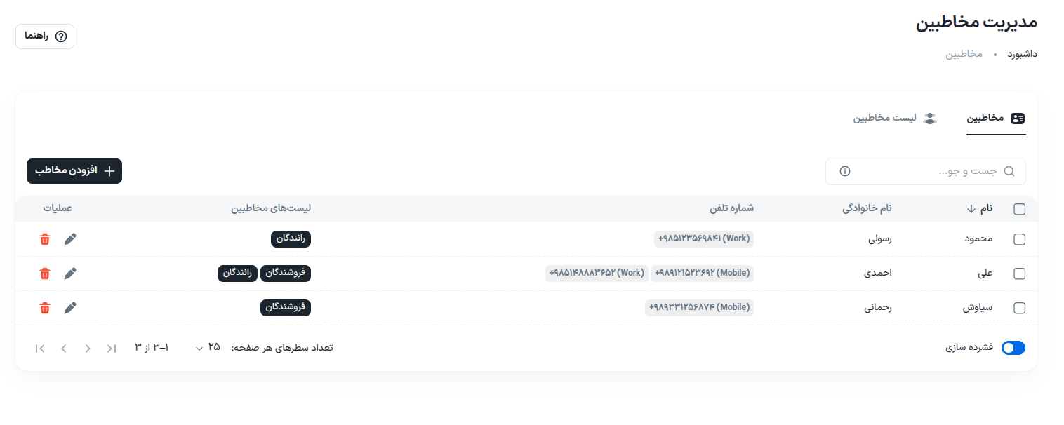Check the box for محمود row
The width and height of the screenshot is (1064, 425).
(1020, 239)
